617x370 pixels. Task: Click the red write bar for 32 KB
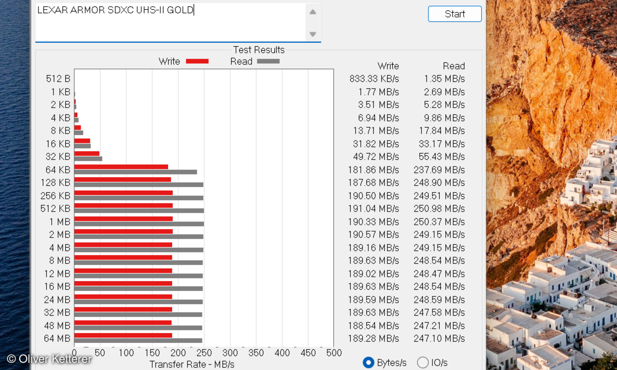pos(87,154)
